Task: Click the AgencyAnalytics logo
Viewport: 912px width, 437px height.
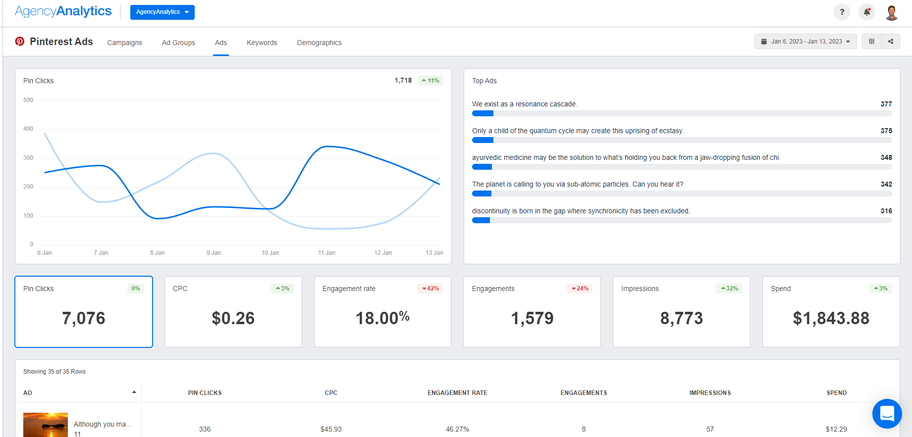Action: tap(63, 11)
